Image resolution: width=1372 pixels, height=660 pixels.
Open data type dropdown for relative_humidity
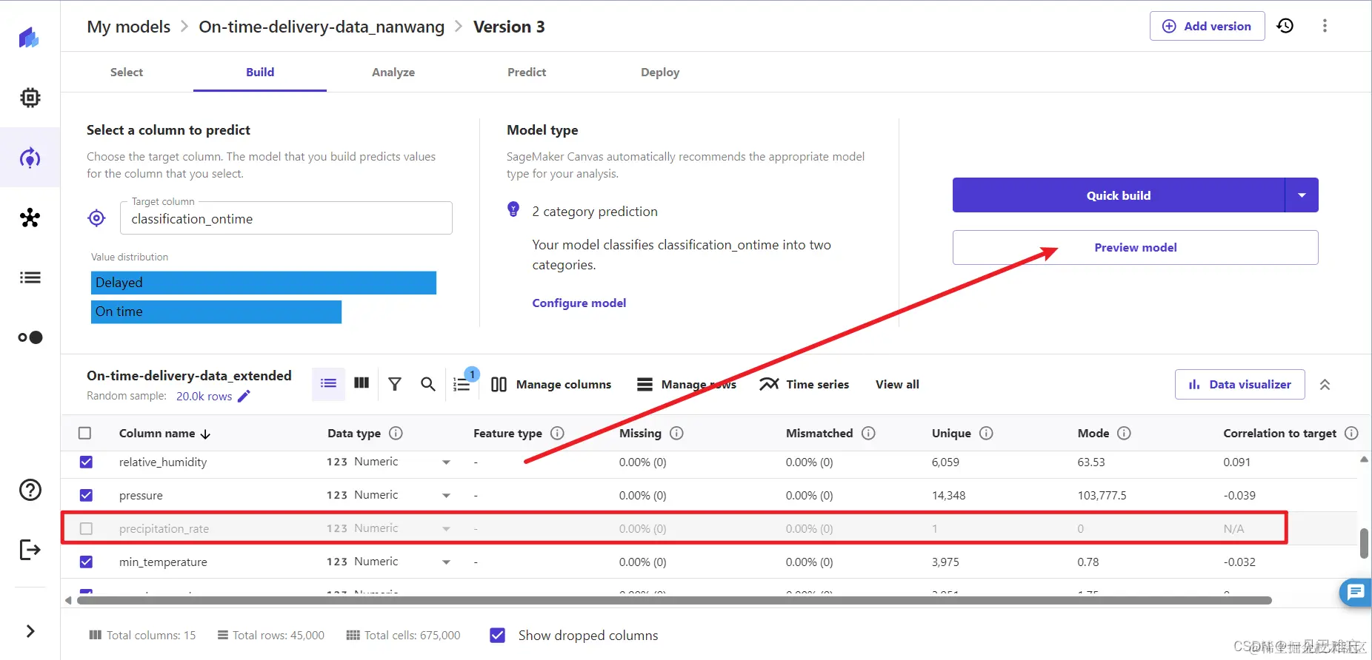coord(446,462)
